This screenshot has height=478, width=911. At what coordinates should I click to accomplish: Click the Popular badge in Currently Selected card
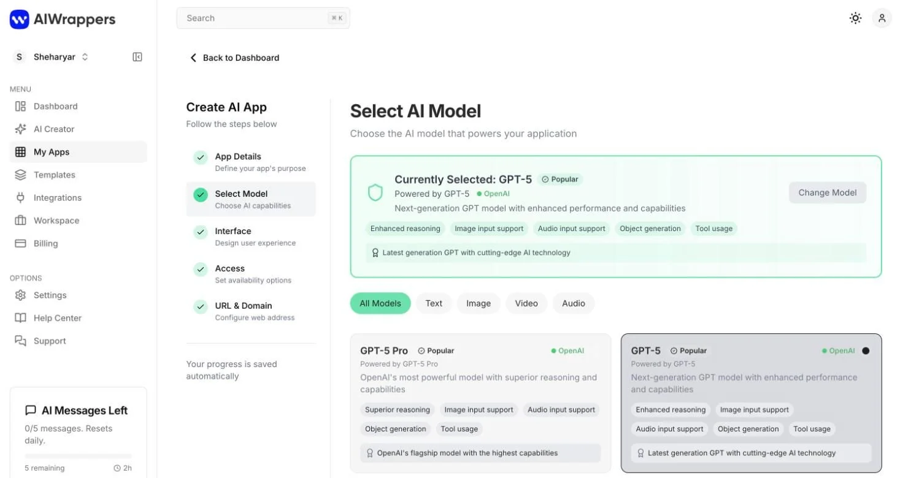pyautogui.click(x=560, y=180)
